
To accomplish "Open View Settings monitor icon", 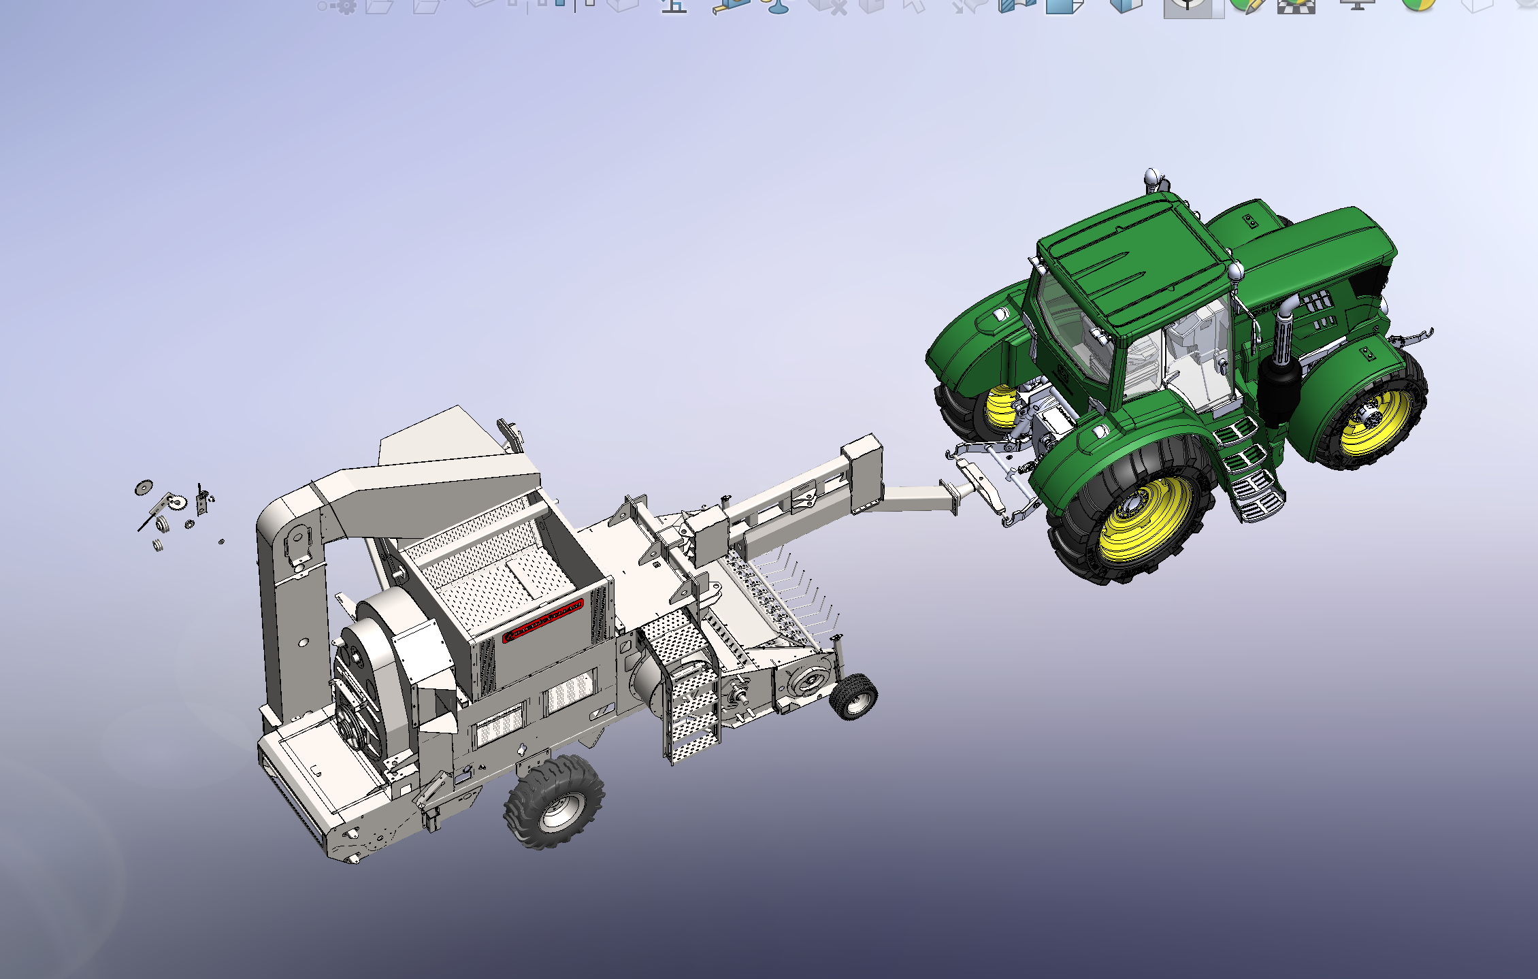I will [1356, 5].
